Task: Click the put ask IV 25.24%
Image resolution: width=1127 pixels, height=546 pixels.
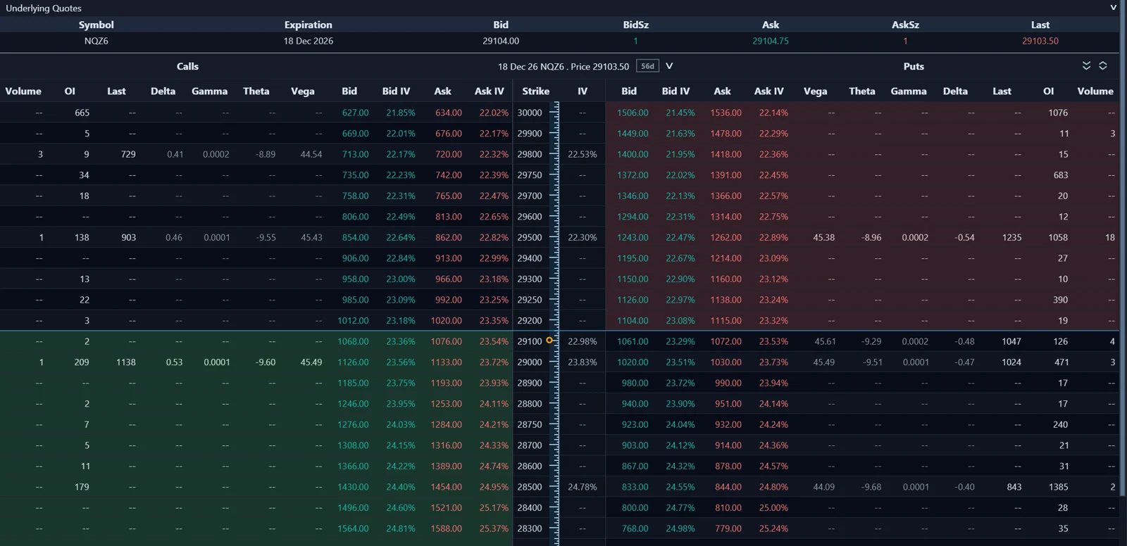Action: (773, 528)
